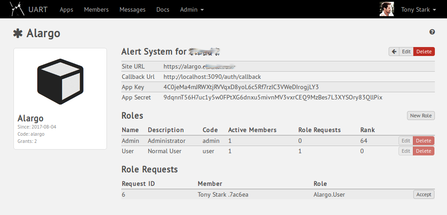The height and width of the screenshot is (215, 447).
Task: Click the back arrow button
Action: pos(394,52)
